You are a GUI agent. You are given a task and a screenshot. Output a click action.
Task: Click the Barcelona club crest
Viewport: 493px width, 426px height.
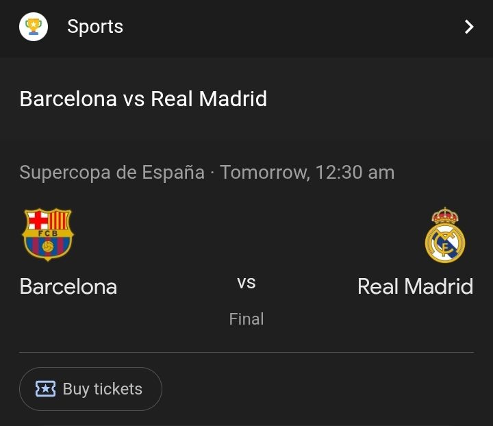pos(48,235)
